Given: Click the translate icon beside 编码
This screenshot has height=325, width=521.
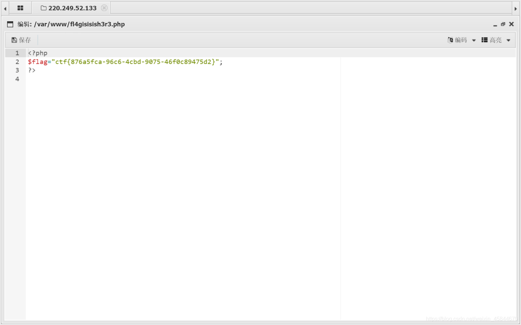Looking at the screenshot, I should [x=450, y=40].
